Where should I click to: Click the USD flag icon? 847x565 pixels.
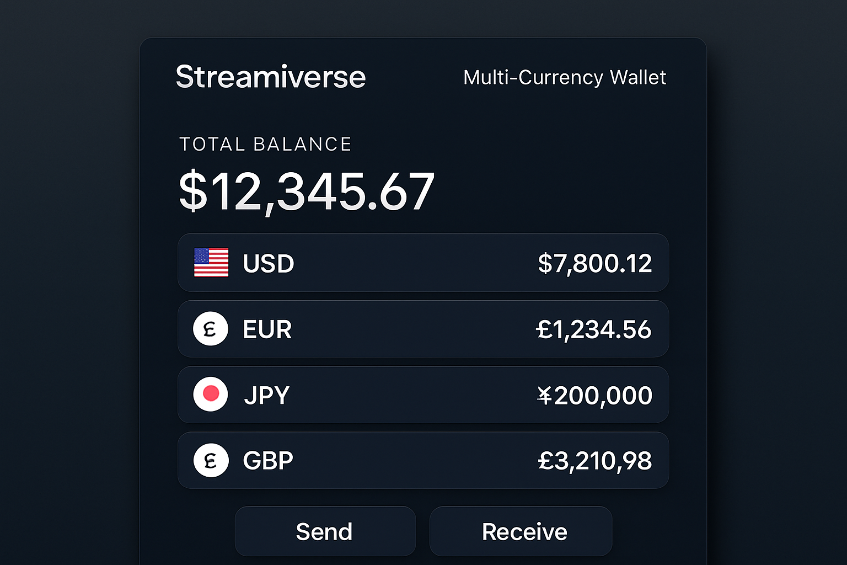click(211, 263)
